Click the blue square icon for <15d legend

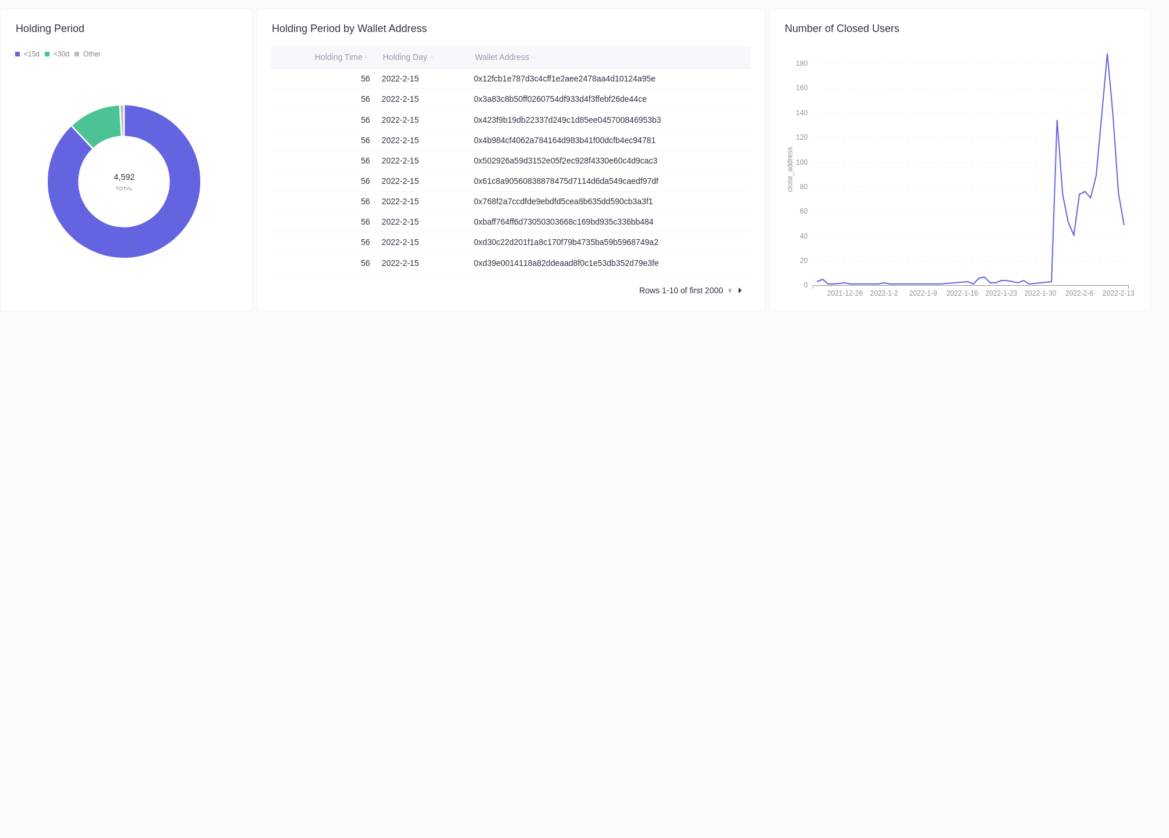click(x=17, y=54)
